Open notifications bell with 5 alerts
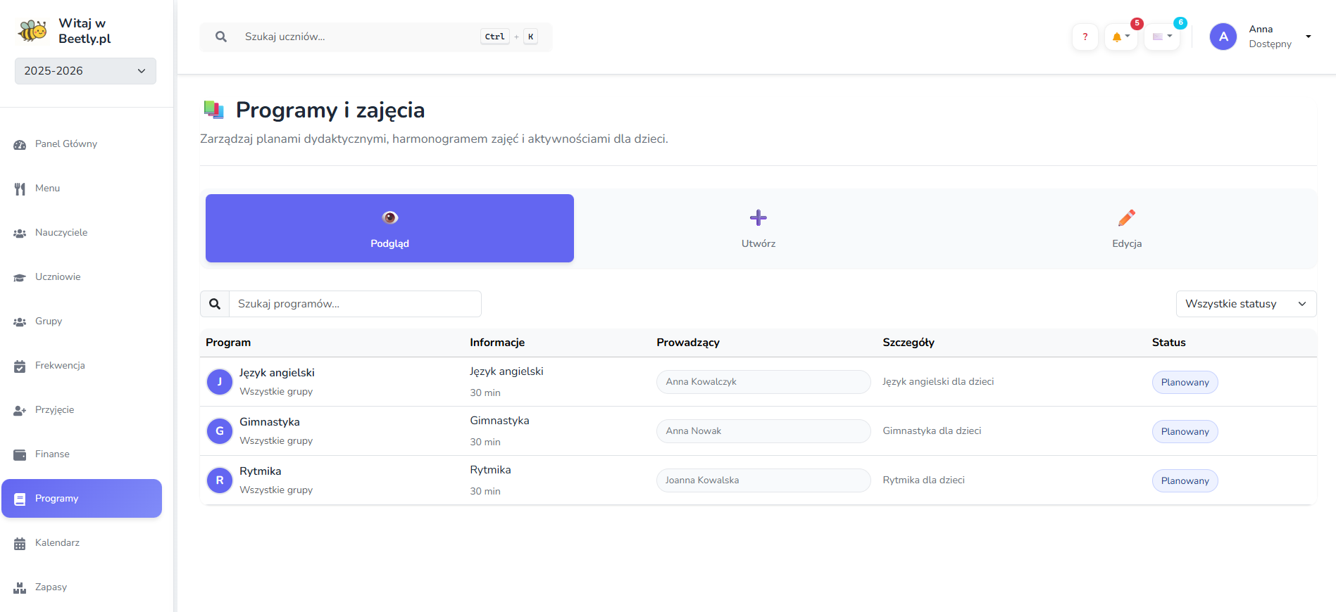The width and height of the screenshot is (1336, 612). click(x=1120, y=37)
